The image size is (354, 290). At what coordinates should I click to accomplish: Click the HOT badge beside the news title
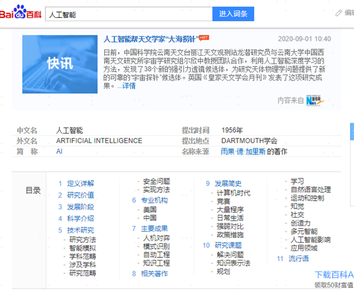pos(204,38)
